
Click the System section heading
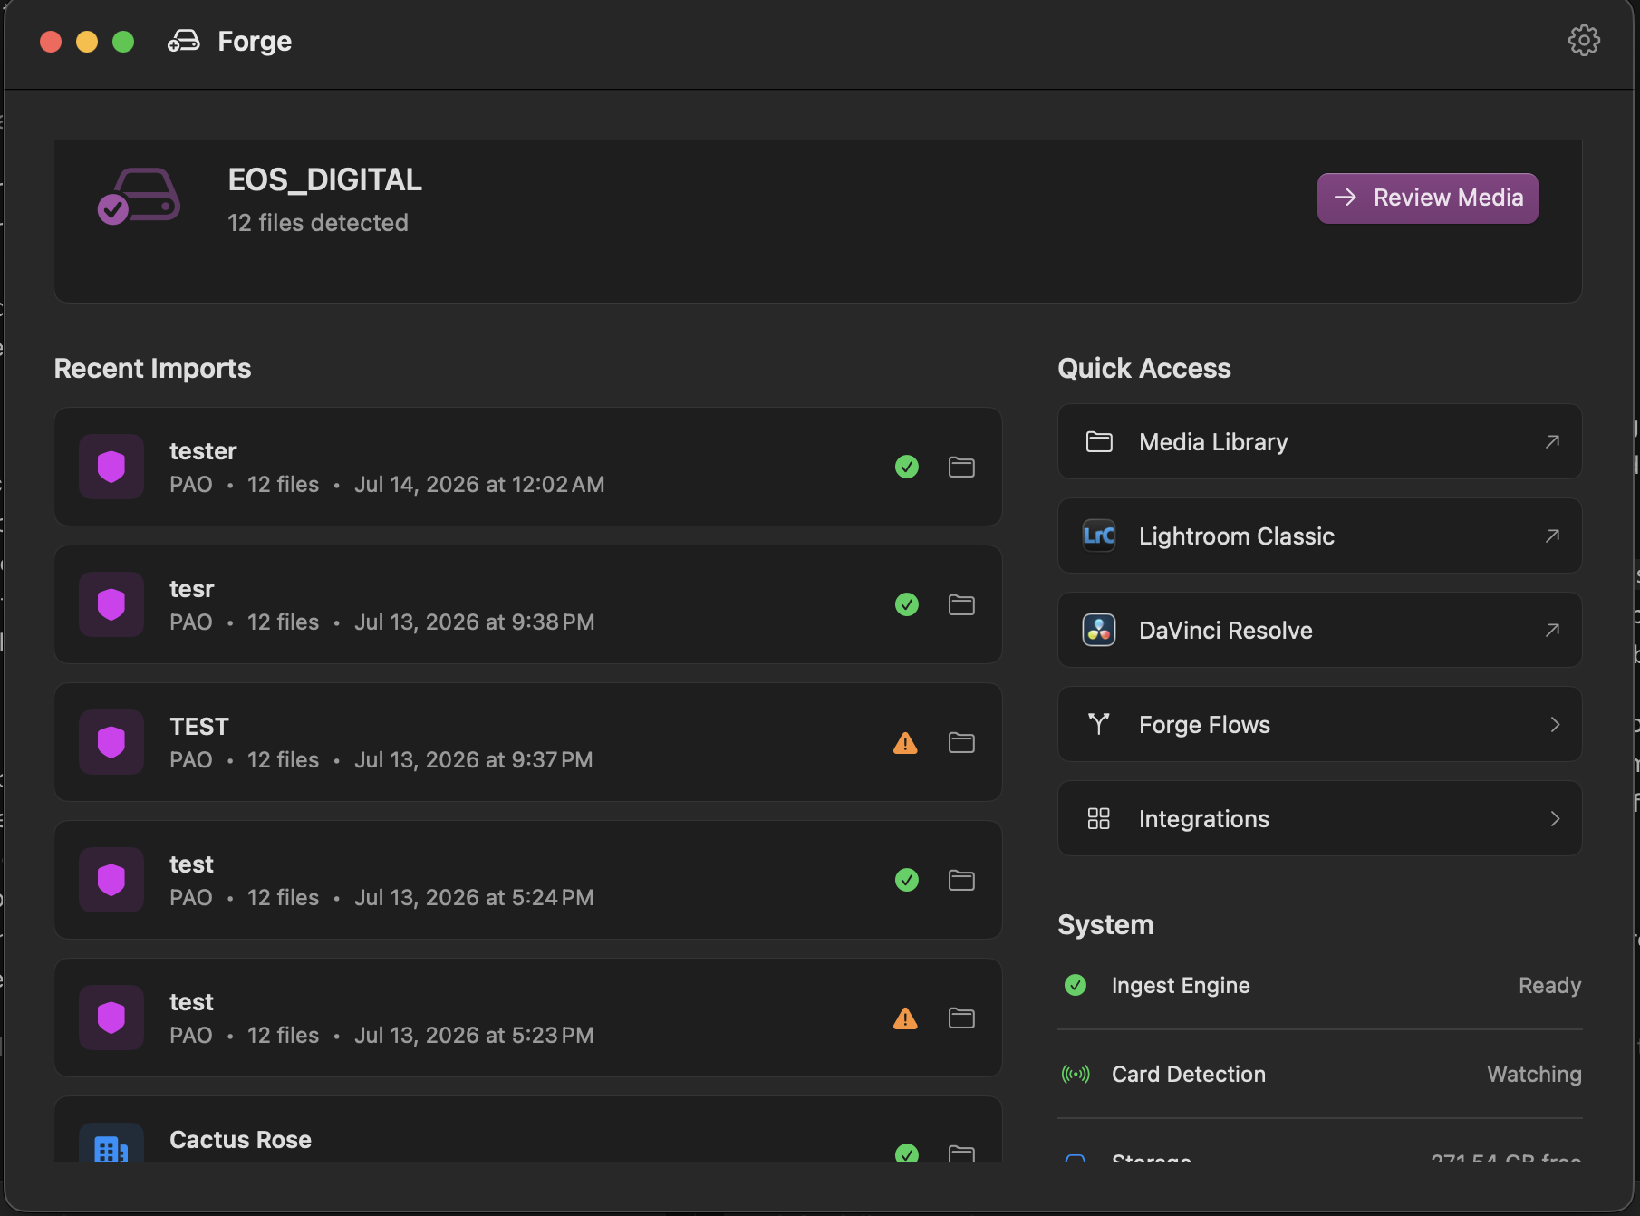(1105, 924)
